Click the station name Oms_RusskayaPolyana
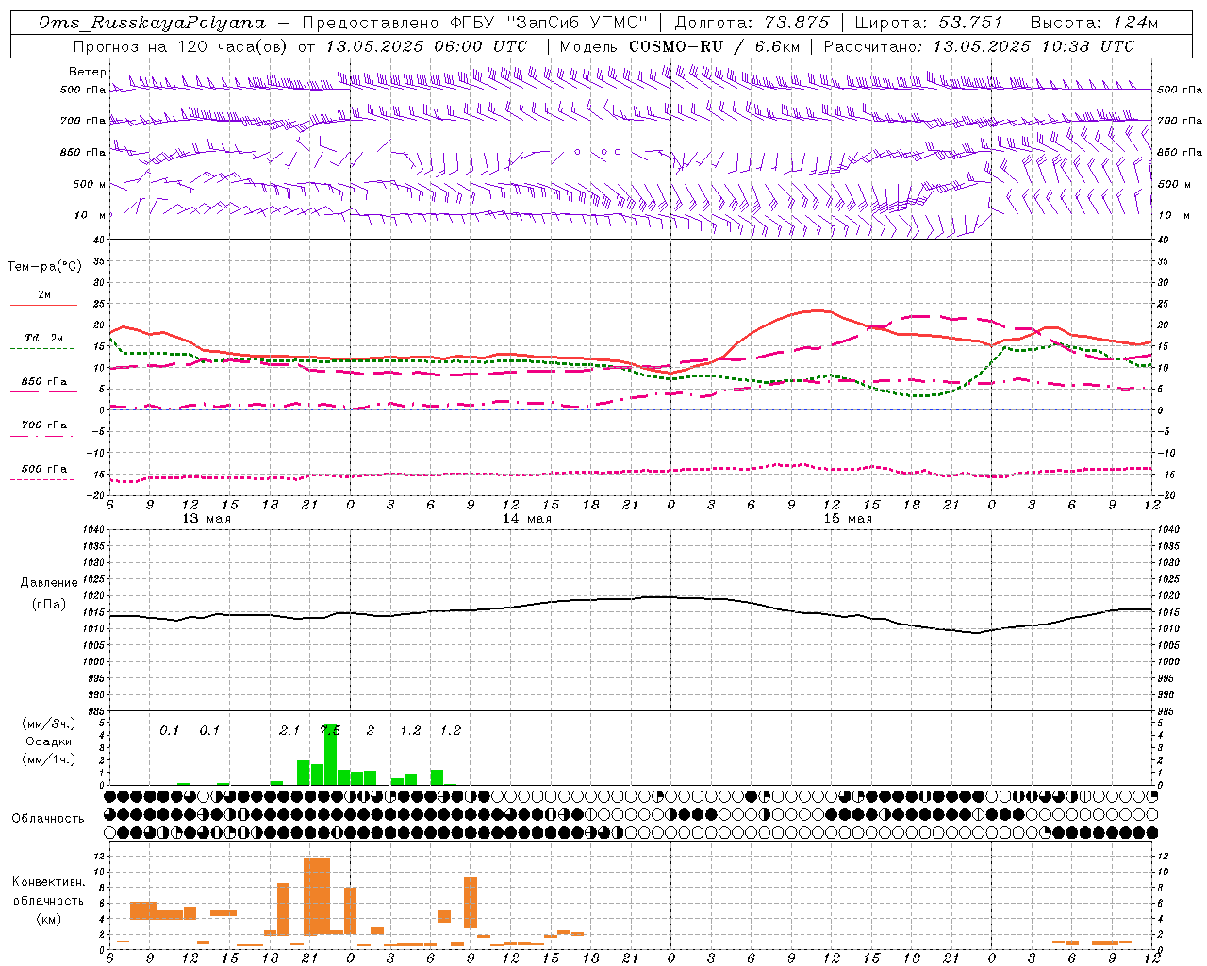The image size is (1207, 966). click(153, 23)
